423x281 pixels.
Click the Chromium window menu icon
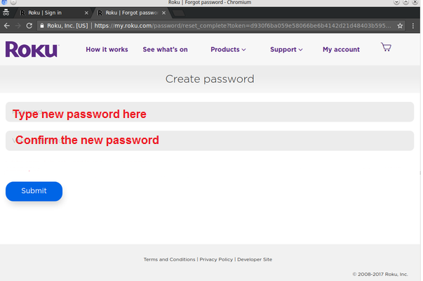(x=4, y=2)
